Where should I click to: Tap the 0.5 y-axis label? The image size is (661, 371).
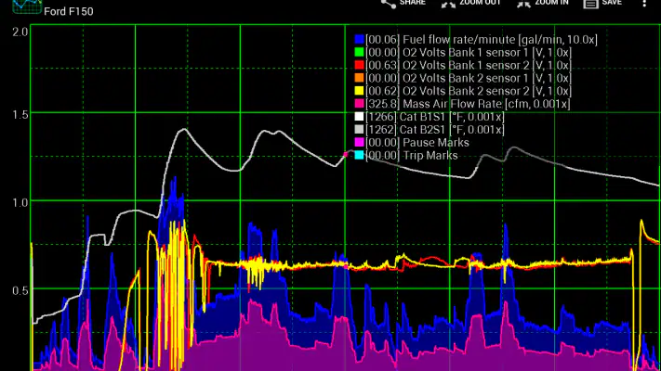tap(20, 290)
